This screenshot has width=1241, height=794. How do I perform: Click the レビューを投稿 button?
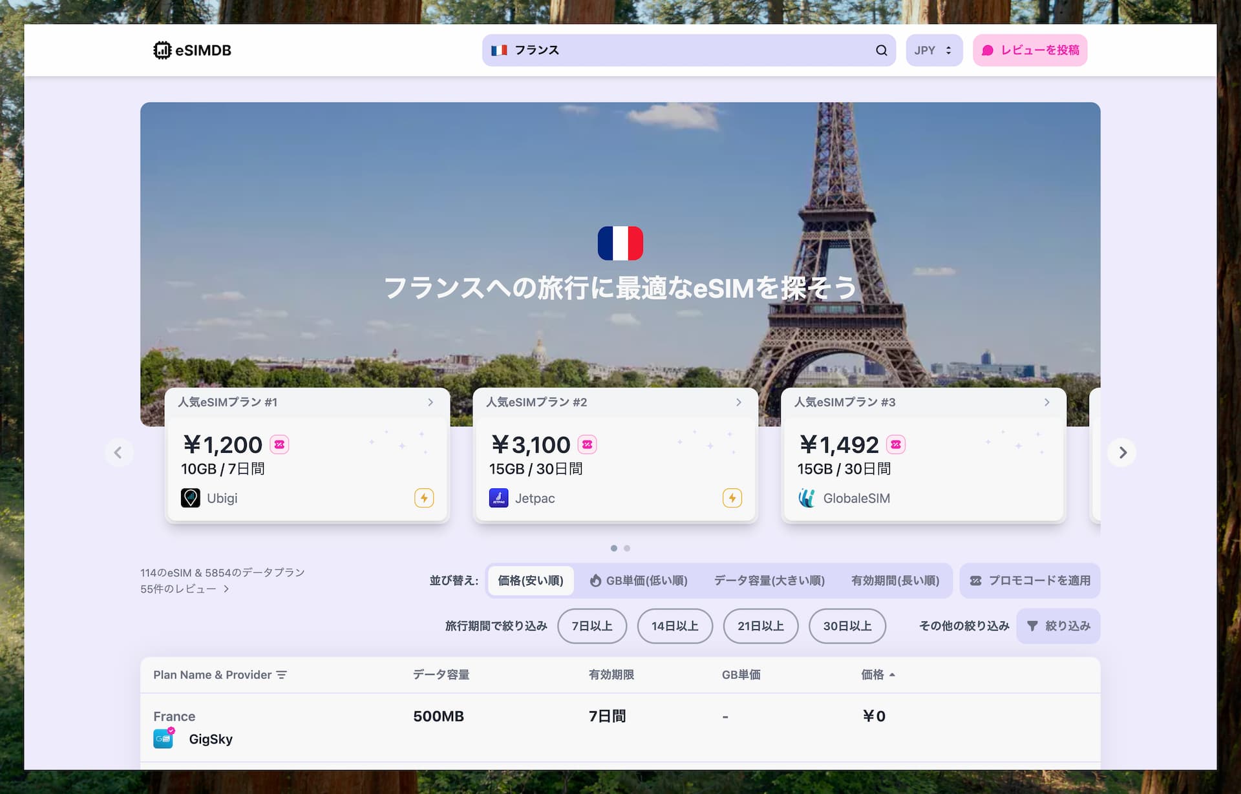1030,50
